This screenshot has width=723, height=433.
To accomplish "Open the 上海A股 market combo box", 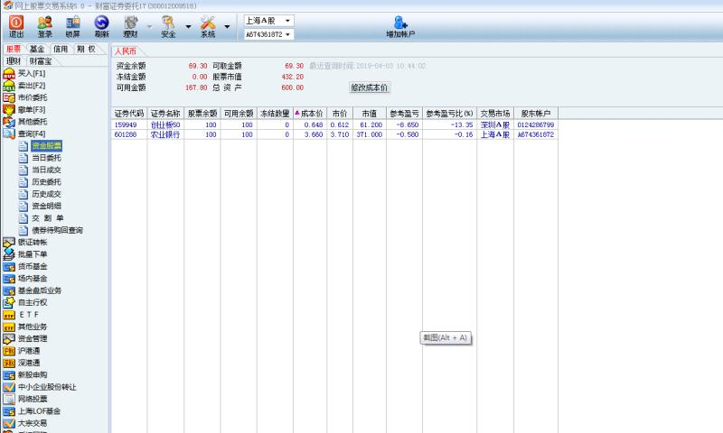I will point(268,21).
